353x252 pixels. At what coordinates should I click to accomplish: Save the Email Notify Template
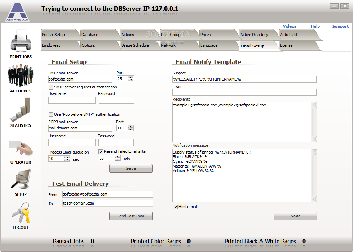(295, 216)
